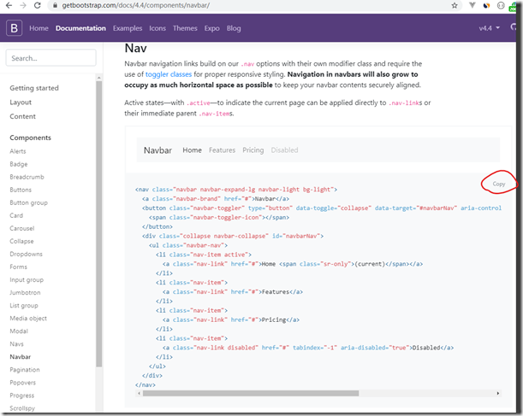Click the sidebar vertical scrollbar thumb
The height and width of the screenshot is (416, 523).
click(98, 224)
